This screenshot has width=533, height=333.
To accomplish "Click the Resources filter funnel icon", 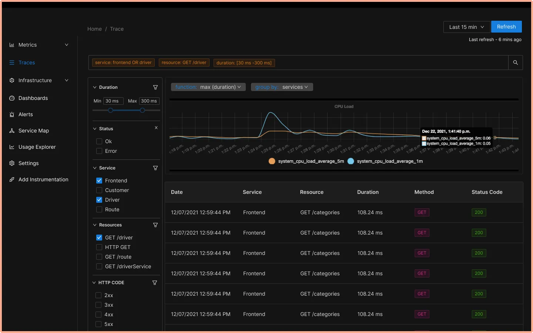I will pos(155,225).
